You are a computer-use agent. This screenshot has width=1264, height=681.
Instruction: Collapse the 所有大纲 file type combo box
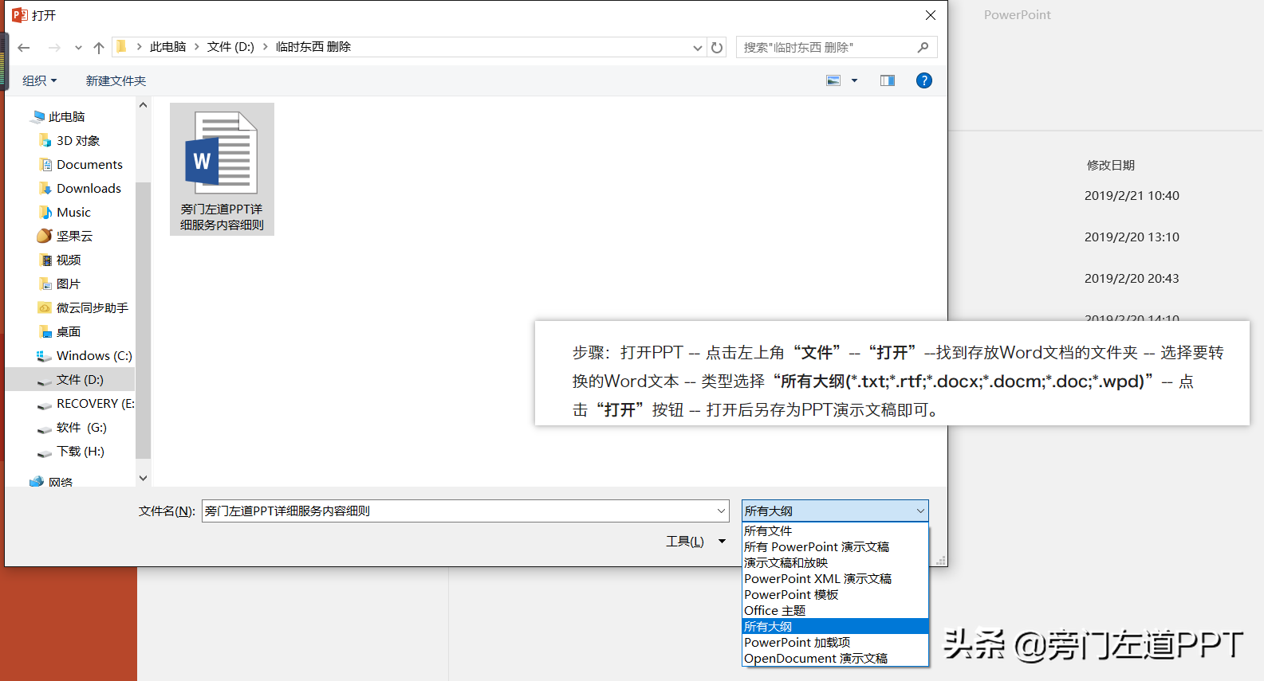(835, 511)
